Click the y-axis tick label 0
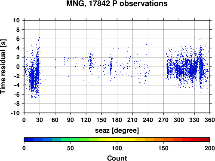 point(18,67)
